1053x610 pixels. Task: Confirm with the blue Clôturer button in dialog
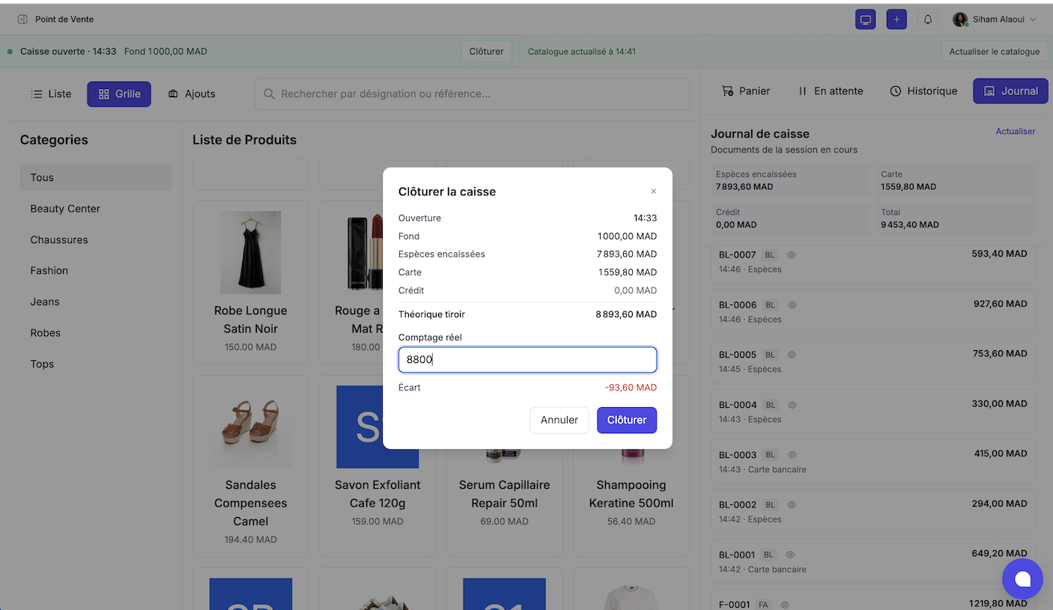tap(627, 420)
